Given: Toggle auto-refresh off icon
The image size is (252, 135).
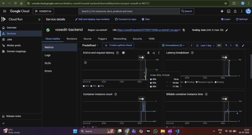Looking at the screenshot, I should (237, 45).
